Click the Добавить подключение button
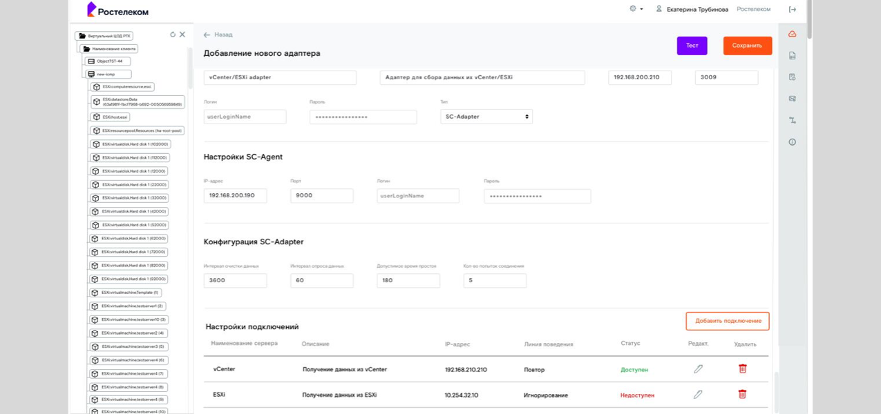Screen dimensions: 881x414 point(728,321)
